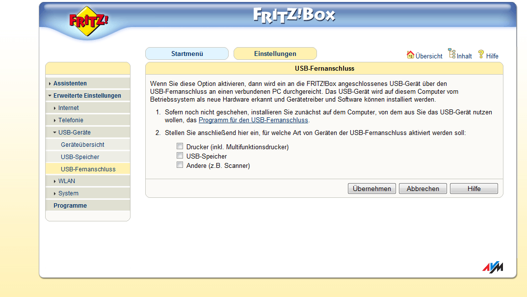Click the Hilfe button below the form

click(474, 189)
